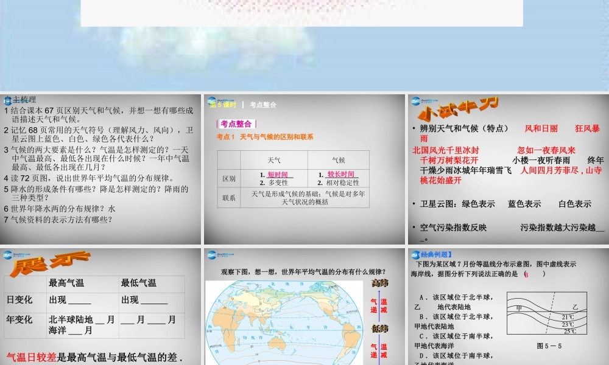Click the '区别' row label cell

click(229, 178)
